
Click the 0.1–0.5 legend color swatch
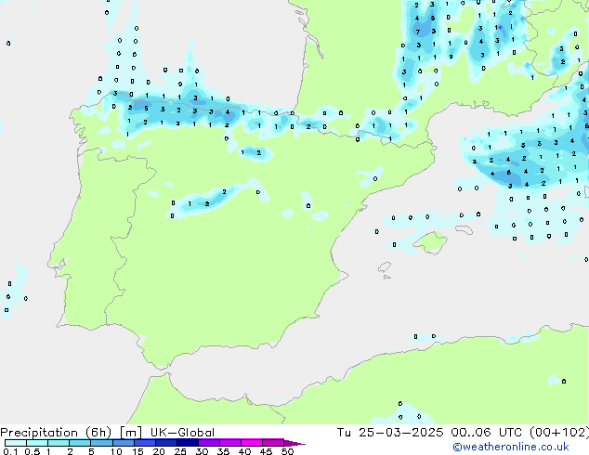click(16, 443)
